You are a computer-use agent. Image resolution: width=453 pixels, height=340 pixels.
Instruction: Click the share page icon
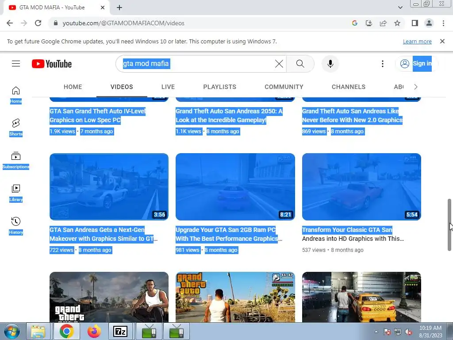pyautogui.click(x=383, y=23)
